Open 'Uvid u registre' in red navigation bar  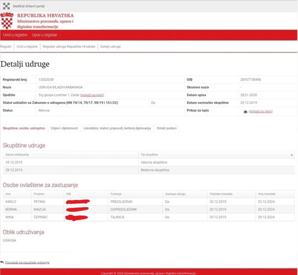point(15,35)
